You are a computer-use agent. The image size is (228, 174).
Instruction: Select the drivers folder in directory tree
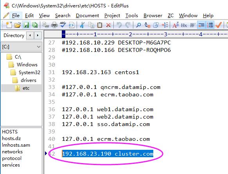click(x=29, y=80)
